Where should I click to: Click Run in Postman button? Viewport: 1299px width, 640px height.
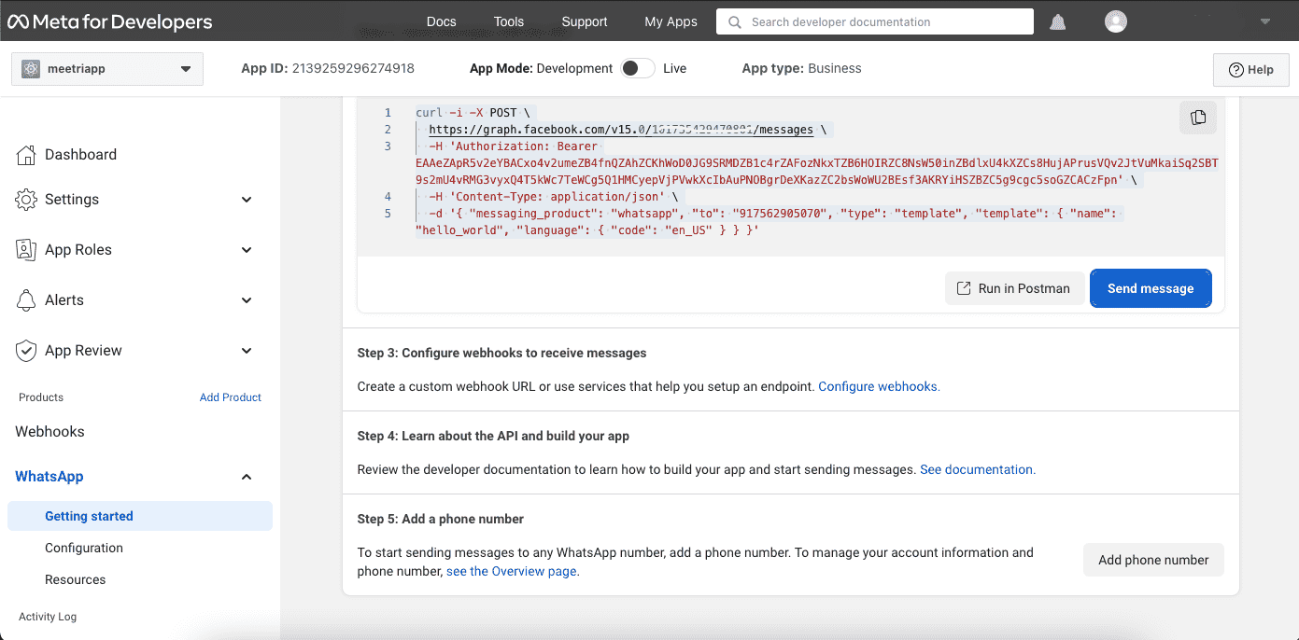[1015, 288]
